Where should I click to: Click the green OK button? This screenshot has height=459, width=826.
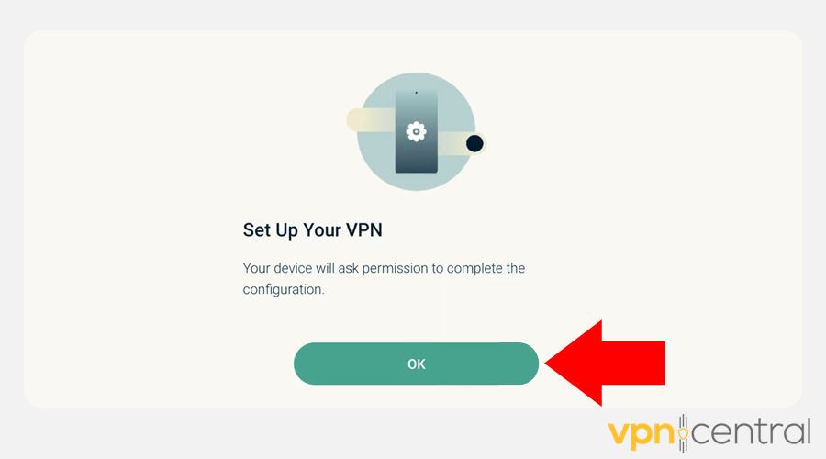click(416, 364)
